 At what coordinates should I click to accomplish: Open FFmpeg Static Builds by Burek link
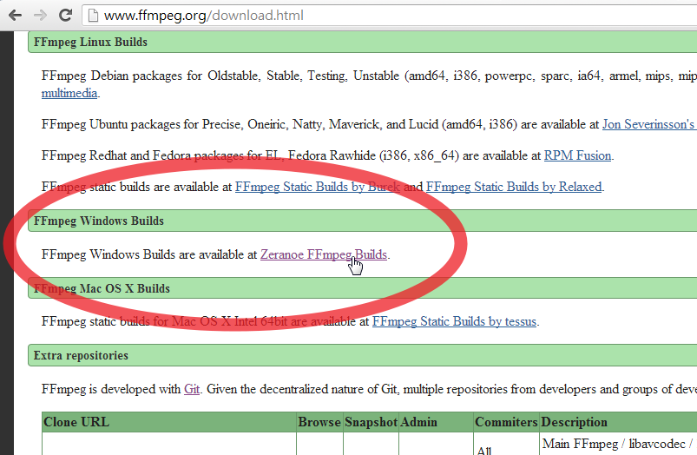(x=318, y=187)
